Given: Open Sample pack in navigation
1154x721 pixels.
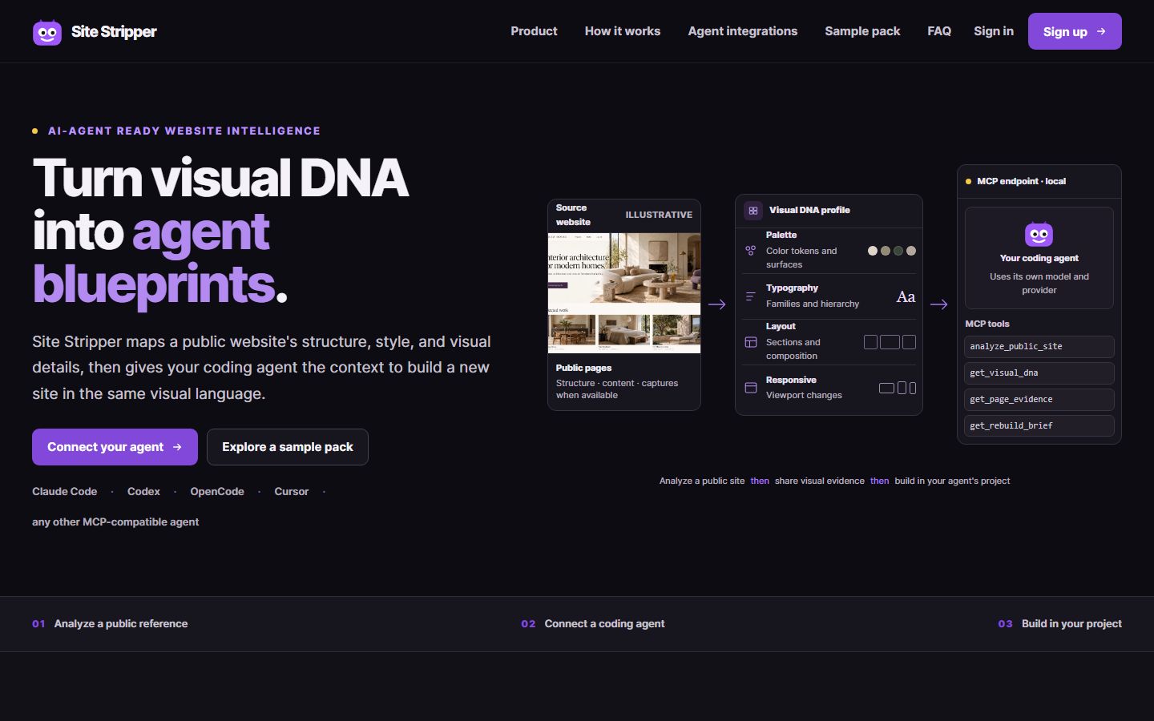Looking at the screenshot, I should tap(862, 31).
